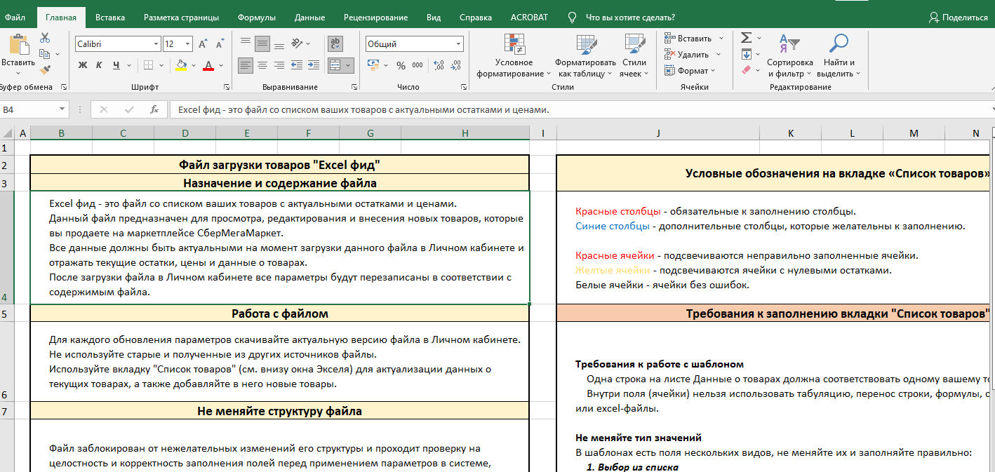Click the Сортировка и фильтр icon
The width and height of the screenshot is (995, 472).
click(x=790, y=45)
